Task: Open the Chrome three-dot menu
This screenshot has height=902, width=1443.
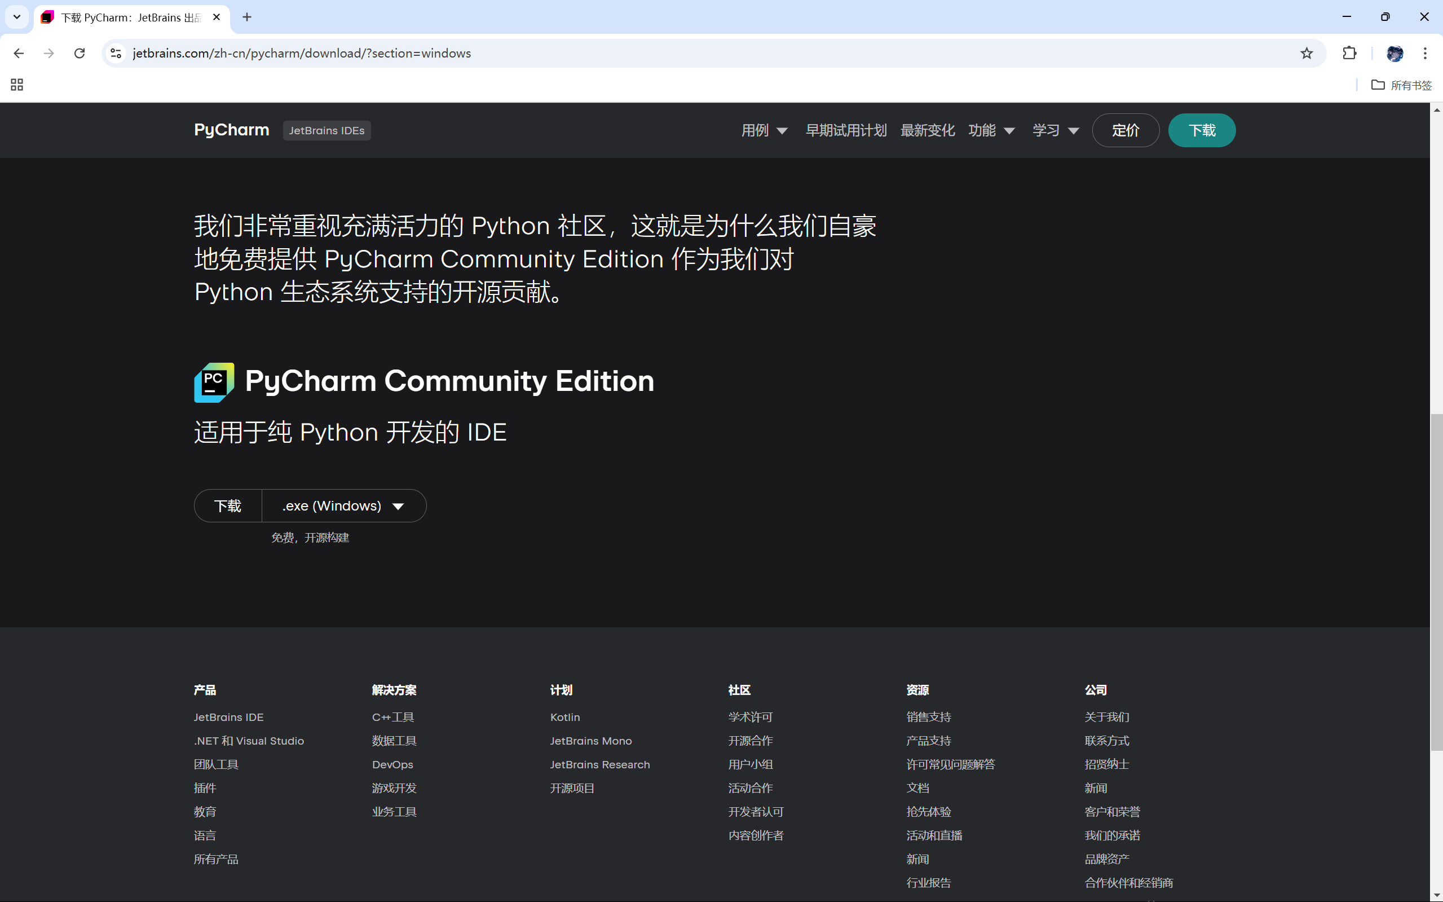Action: (x=1425, y=53)
